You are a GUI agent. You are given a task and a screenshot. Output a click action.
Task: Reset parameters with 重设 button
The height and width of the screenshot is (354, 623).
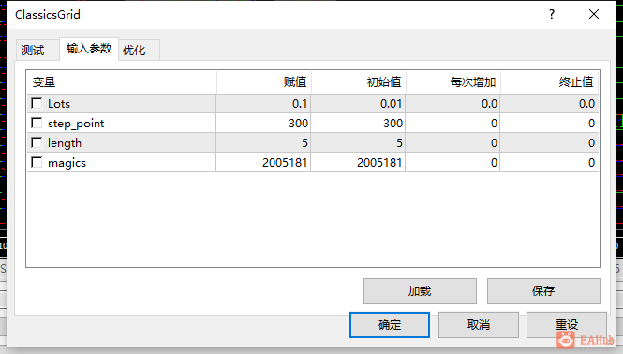567,325
